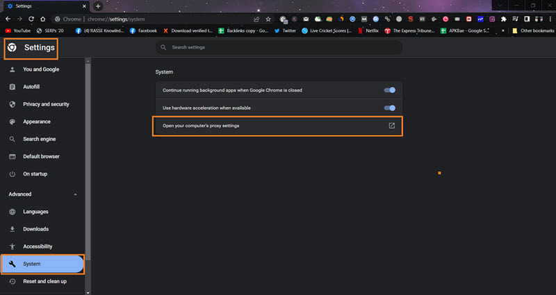Click the envelope mail extension icon
Viewport: 556px width, 295px height.
point(306,19)
